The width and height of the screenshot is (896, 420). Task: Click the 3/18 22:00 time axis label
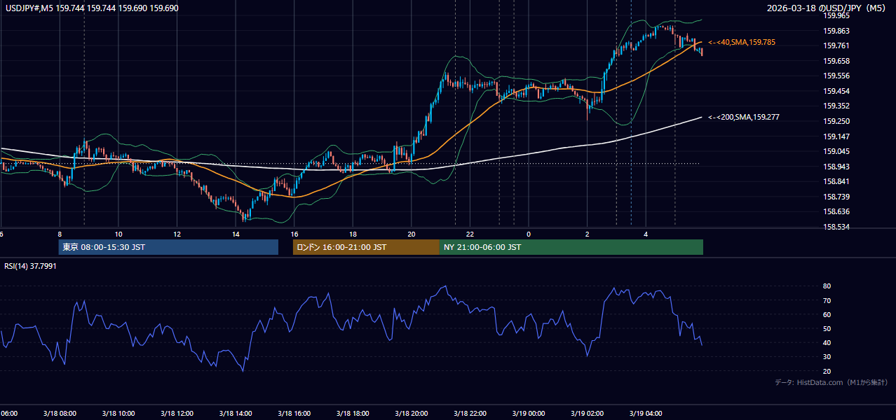coord(470,414)
